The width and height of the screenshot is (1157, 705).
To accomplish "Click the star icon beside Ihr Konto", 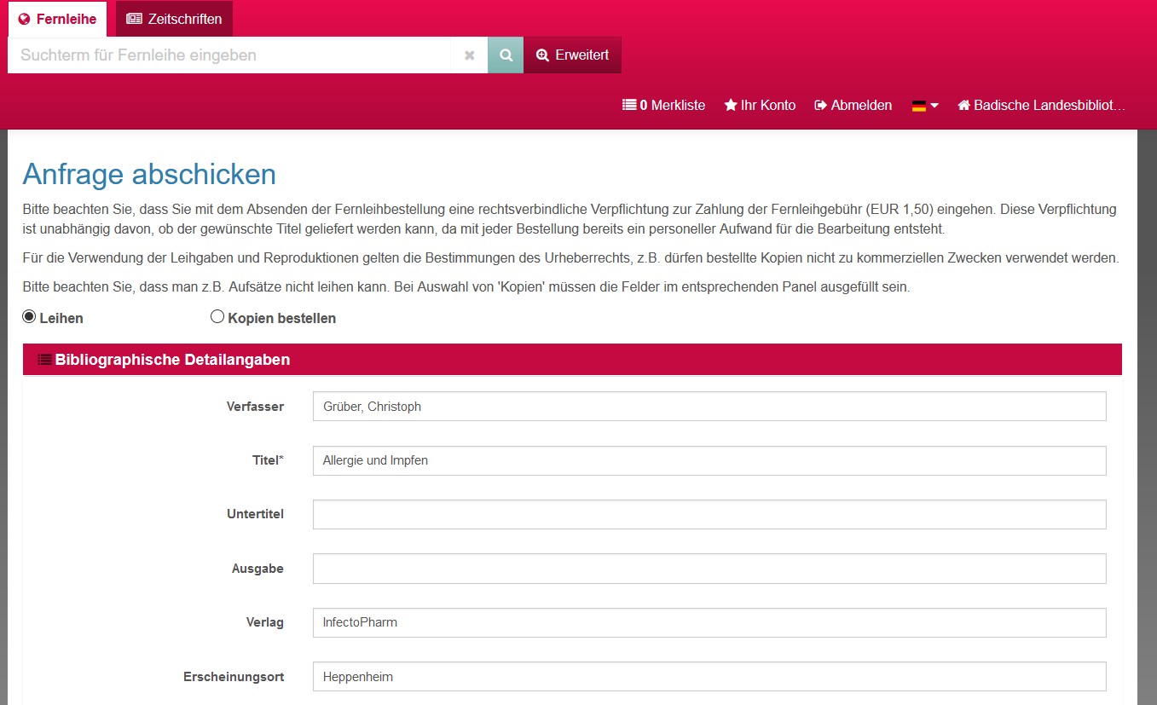I will click(731, 106).
